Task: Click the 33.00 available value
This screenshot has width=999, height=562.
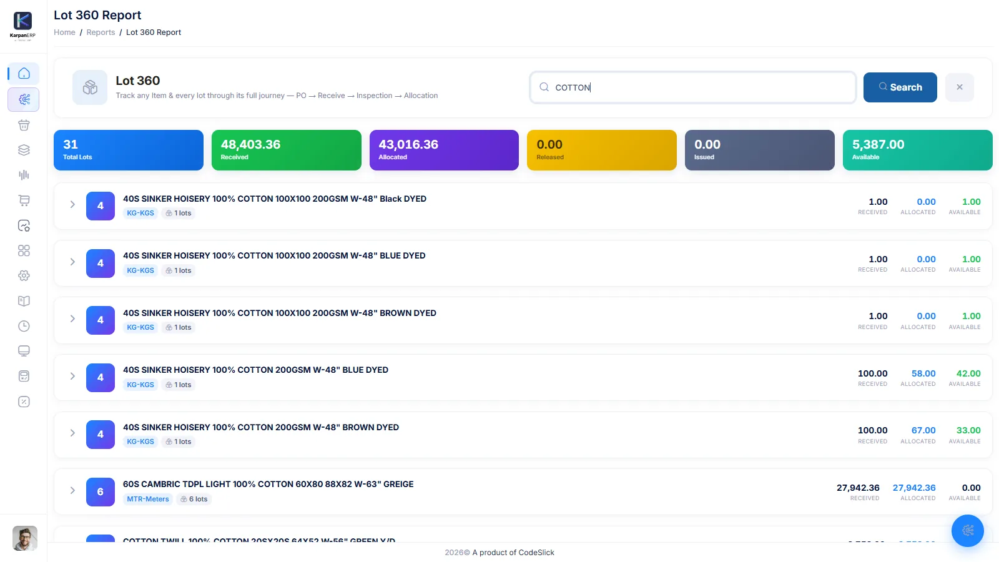Action: click(968, 430)
